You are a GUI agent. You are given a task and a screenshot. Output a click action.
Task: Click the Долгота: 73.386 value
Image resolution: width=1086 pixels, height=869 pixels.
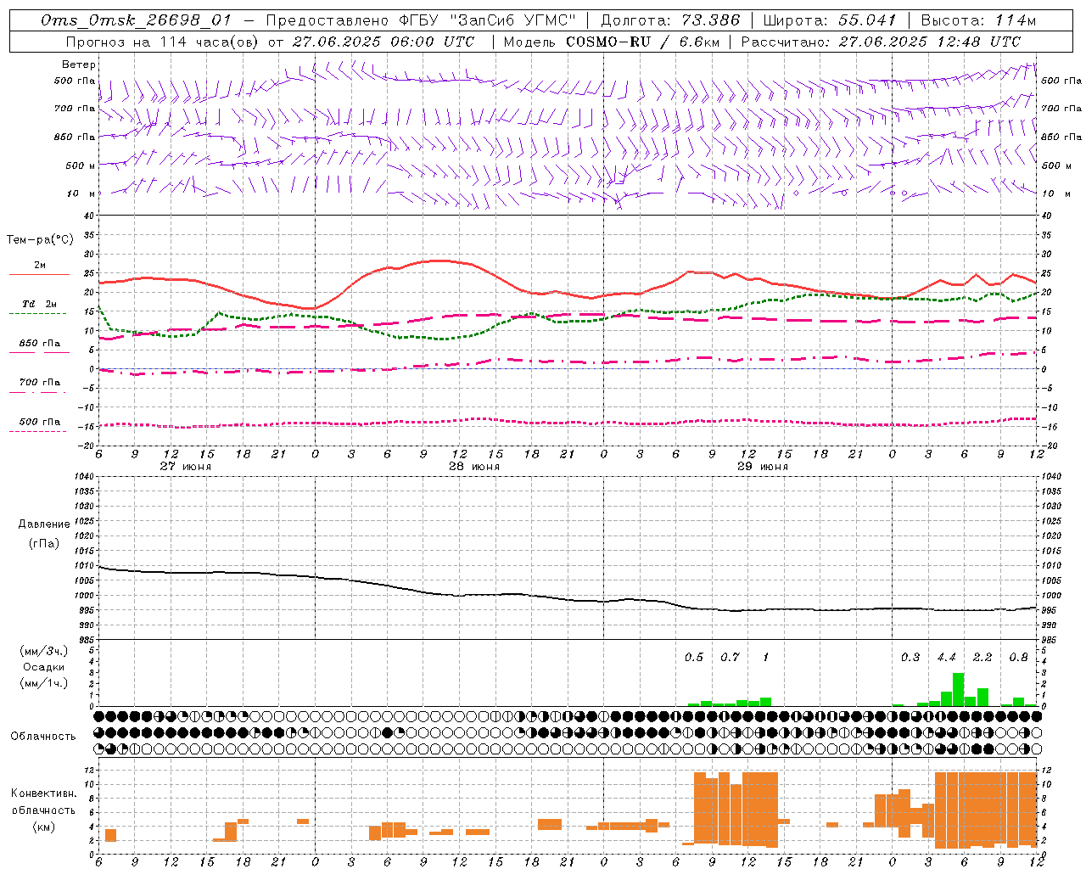tap(669, 20)
